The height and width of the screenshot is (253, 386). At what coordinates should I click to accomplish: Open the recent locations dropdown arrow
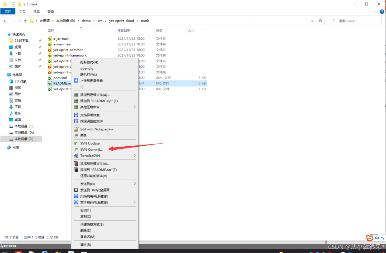20,21
